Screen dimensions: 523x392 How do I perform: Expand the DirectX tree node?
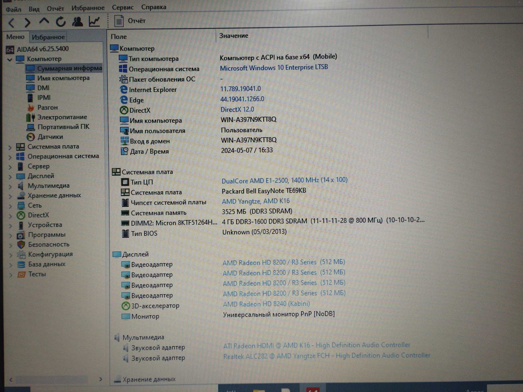[11, 216]
